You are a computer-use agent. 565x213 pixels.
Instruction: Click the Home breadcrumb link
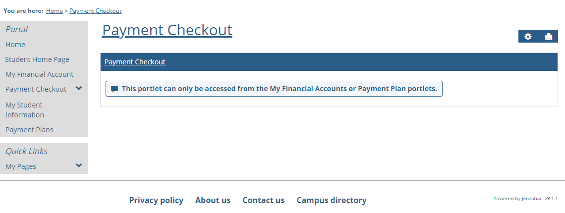pyautogui.click(x=55, y=11)
